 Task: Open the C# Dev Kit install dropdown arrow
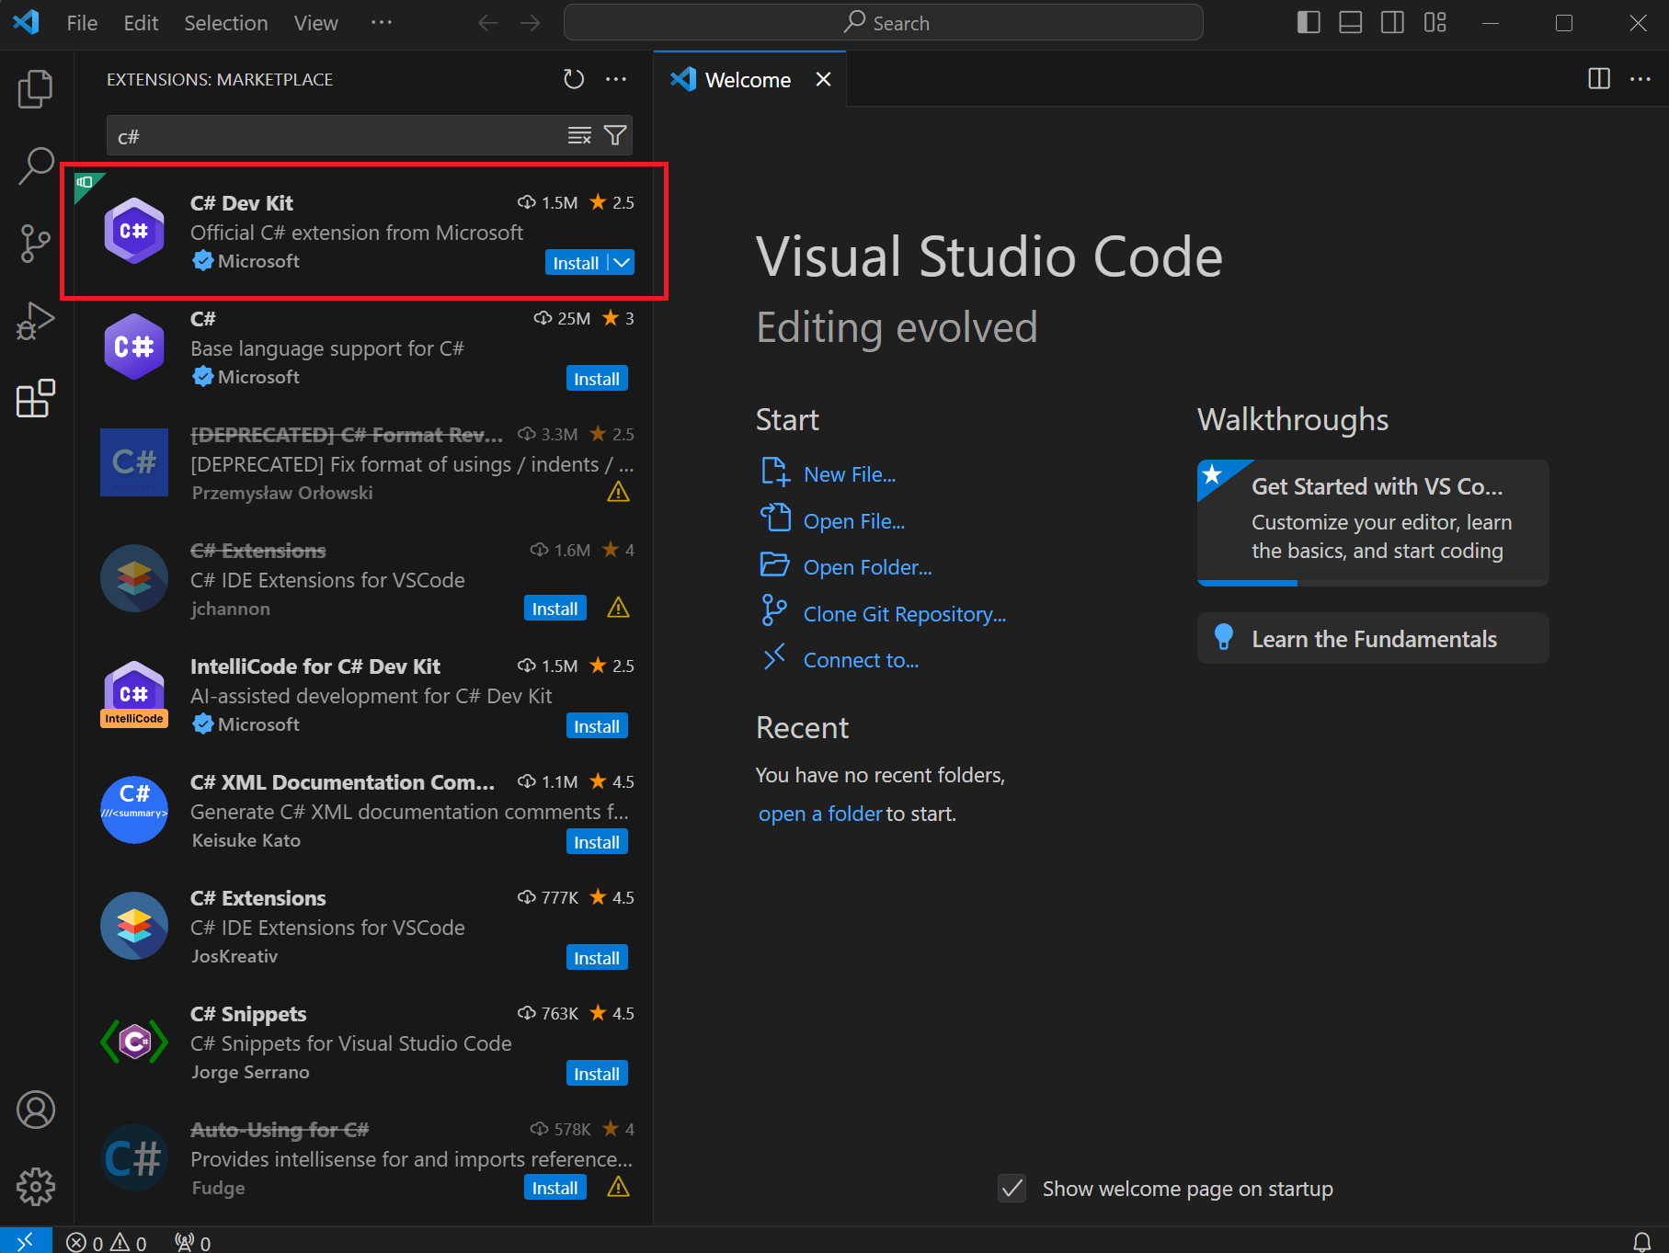(x=622, y=262)
